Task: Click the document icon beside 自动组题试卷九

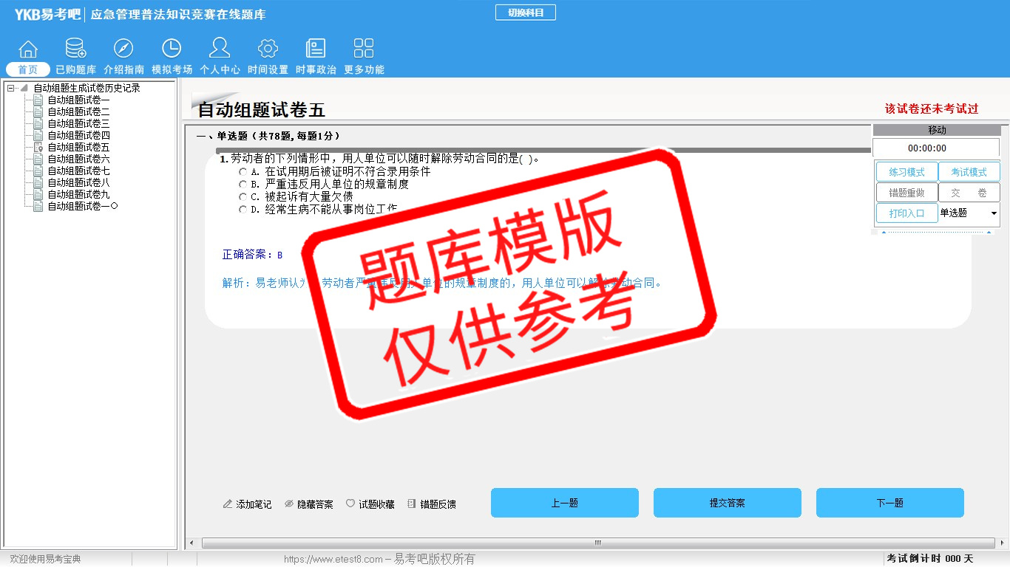Action: 38,194
